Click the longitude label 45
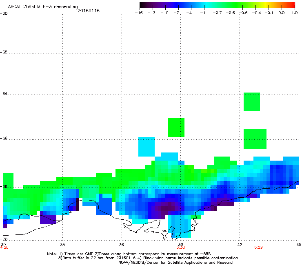This screenshot has width=302, height=265. tap(299, 245)
